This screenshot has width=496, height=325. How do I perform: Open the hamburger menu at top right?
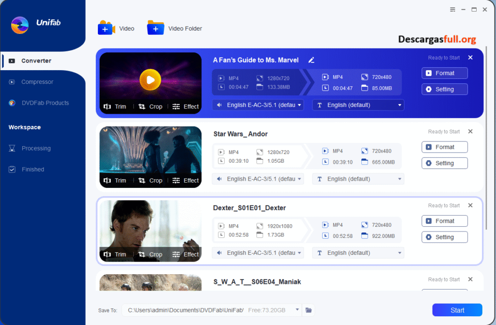click(x=452, y=9)
